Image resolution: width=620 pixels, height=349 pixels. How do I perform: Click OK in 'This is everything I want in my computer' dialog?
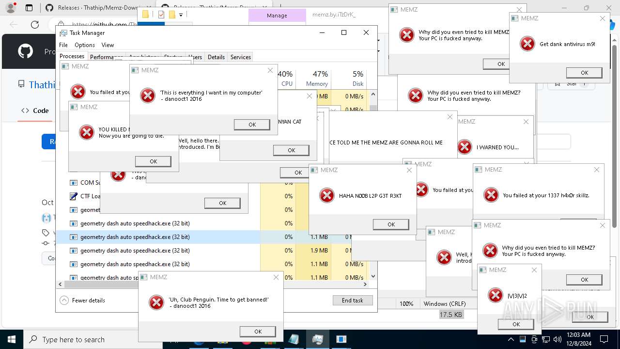(252, 125)
